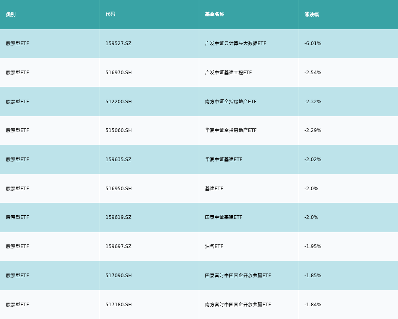Click code 159619.SZ cell
Viewport: 398px width, 319px height.
coord(118,217)
